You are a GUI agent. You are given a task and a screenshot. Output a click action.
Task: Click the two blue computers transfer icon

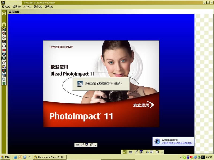[x=4, y=75]
